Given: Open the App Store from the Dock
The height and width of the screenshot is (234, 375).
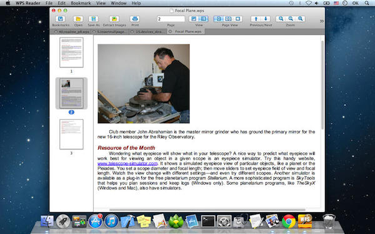Looking at the screenshot, I should [x=96, y=221].
